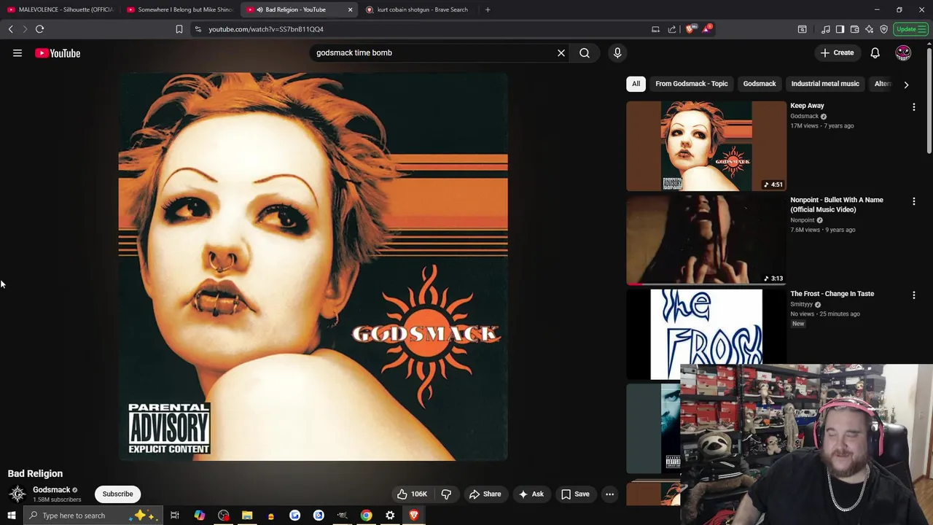Open Brave media playlist music icon

click(x=825, y=29)
